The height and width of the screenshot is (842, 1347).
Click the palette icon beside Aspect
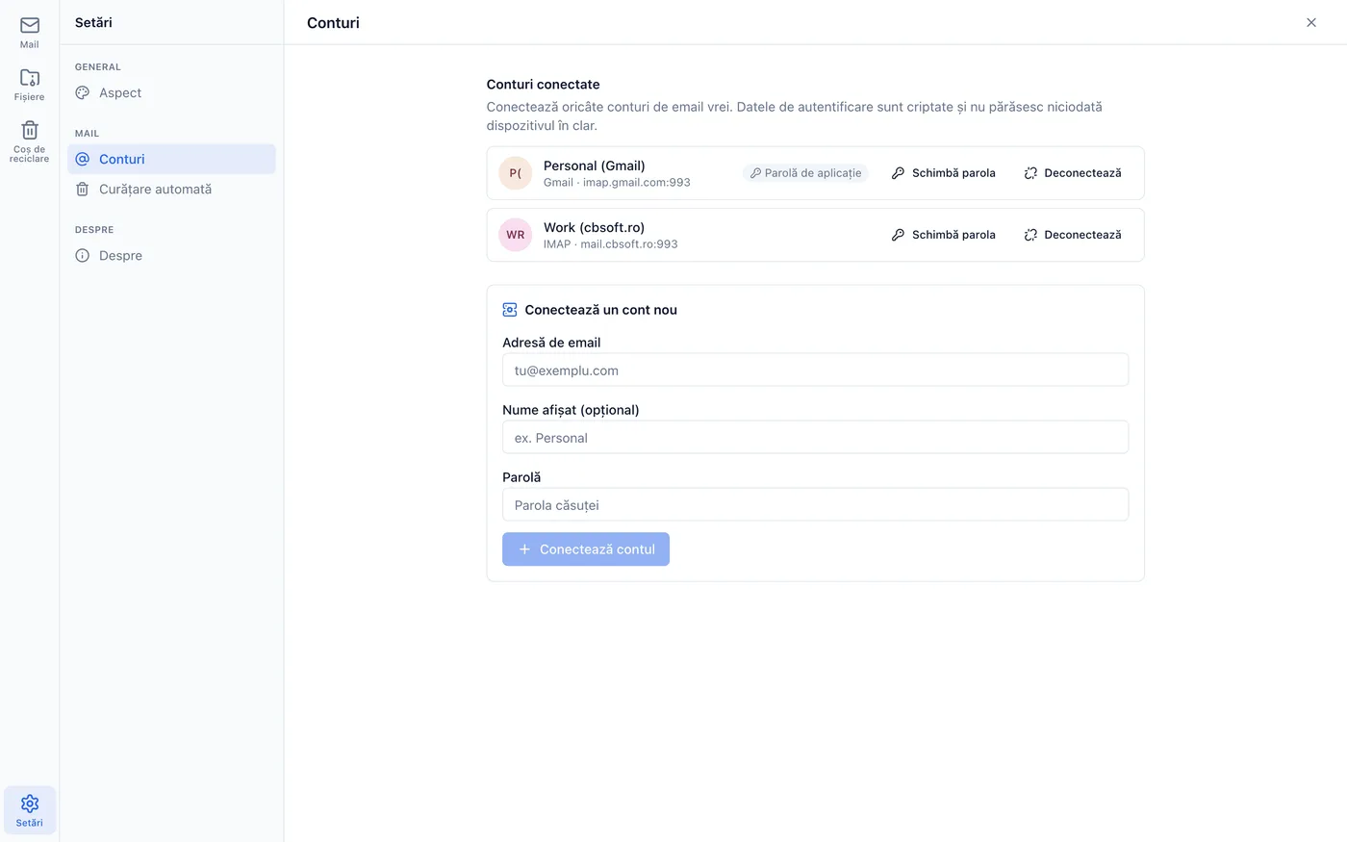tap(83, 93)
